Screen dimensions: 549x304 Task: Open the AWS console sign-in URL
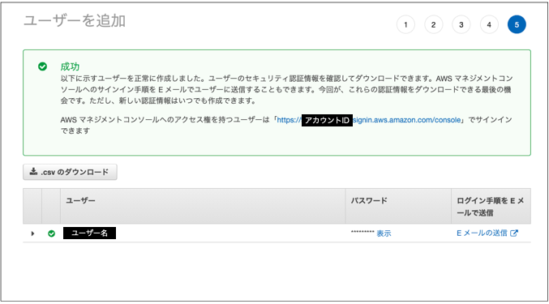369,120
